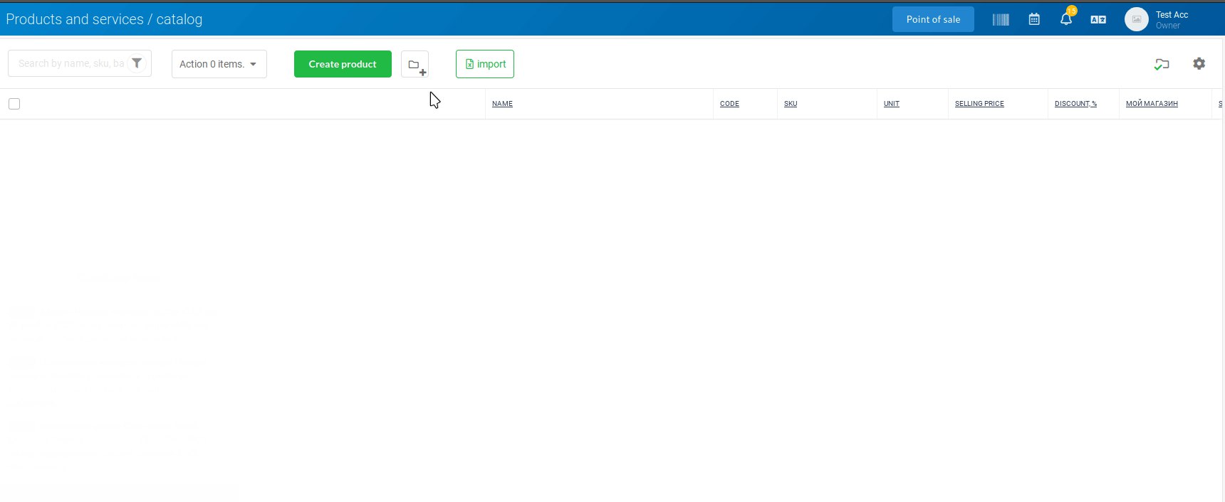The height and width of the screenshot is (502, 1225).
Task: Sort by DISCOUNT, % column
Action: [1075, 104]
